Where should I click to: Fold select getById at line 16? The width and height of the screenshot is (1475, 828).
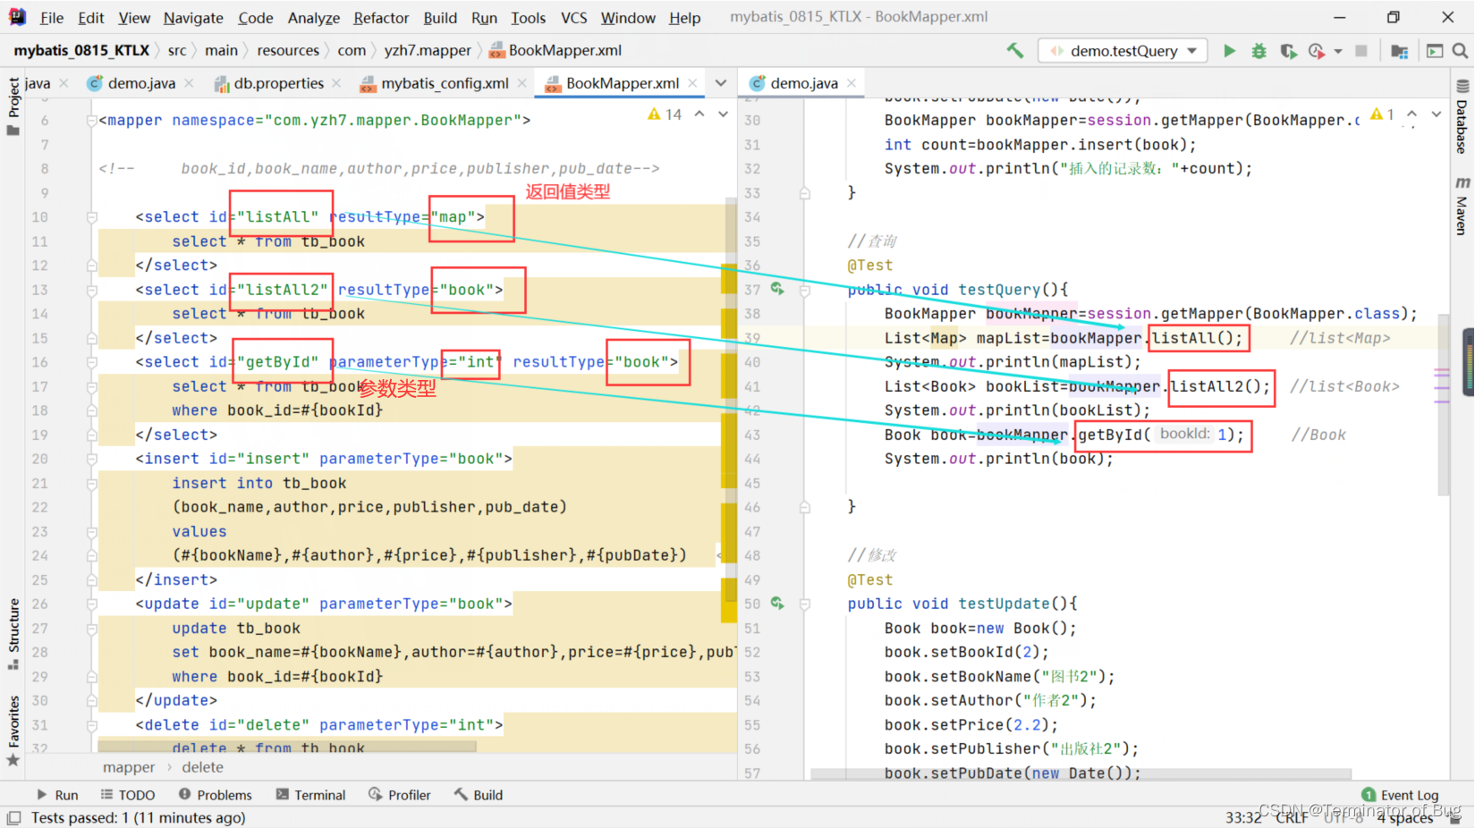[x=91, y=361]
